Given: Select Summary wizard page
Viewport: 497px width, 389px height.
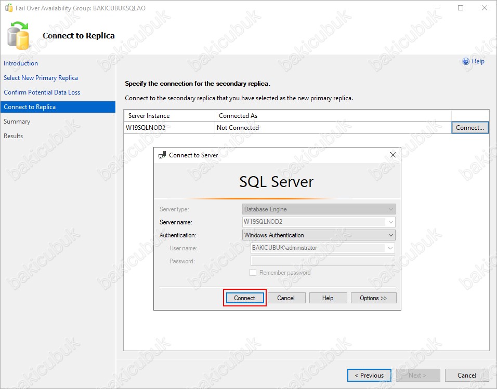Looking at the screenshot, I should [17, 122].
